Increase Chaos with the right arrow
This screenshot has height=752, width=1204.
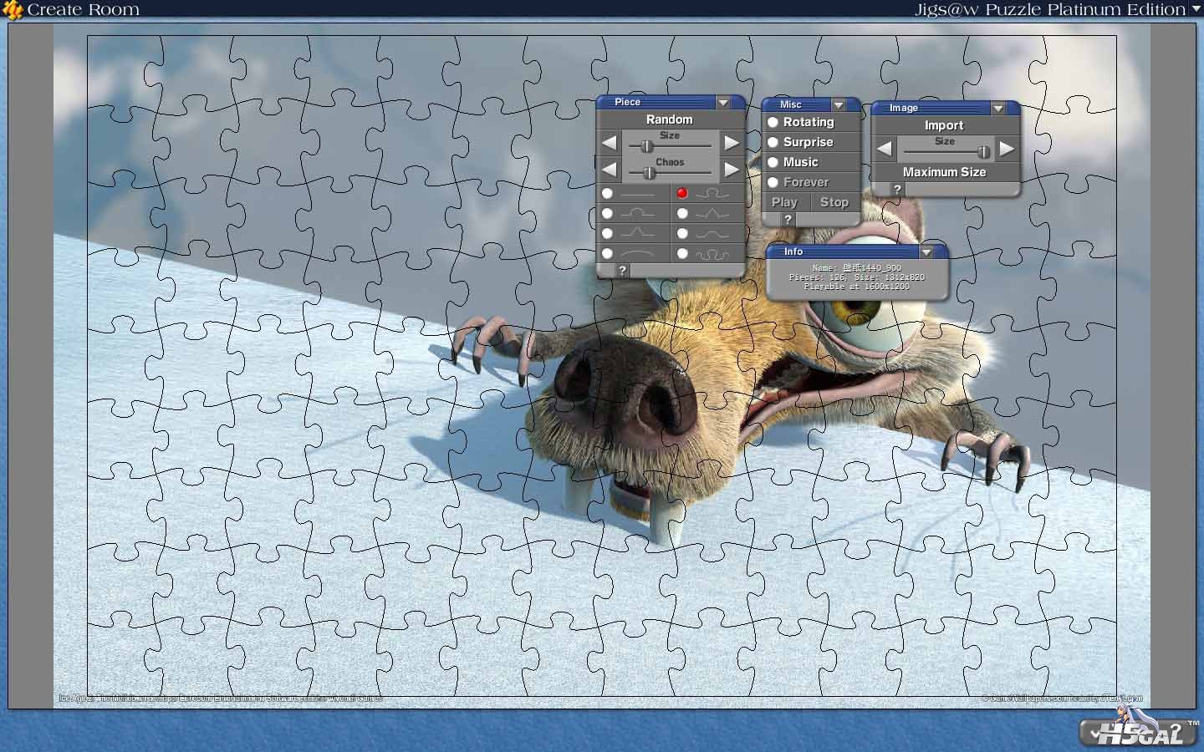pyautogui.click(x=732, y=170)
